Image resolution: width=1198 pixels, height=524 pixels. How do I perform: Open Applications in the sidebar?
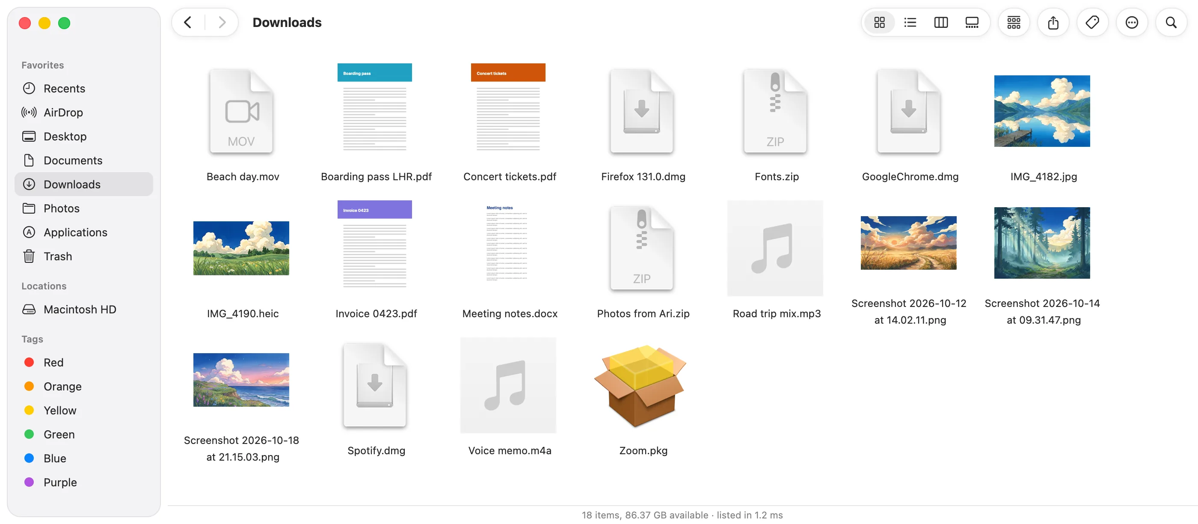click(x=84, y=232)
